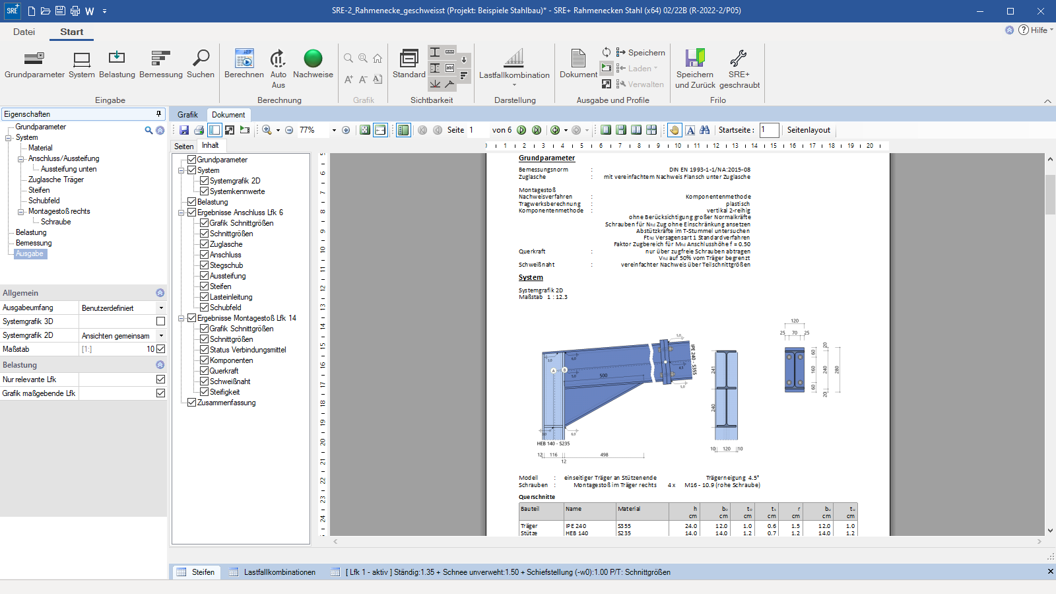Image resolution: width=1056 pixels, height=594 pixels.
Task: Open the Lastfallkombinationen bottom tab
Action: pyautogui.click(x=272, y=572)
